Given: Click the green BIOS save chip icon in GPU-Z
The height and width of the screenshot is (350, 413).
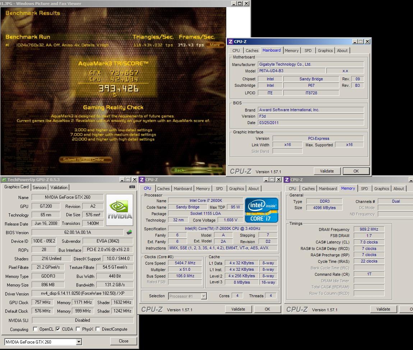Looking at the screenshot, I should click(129, 232).
